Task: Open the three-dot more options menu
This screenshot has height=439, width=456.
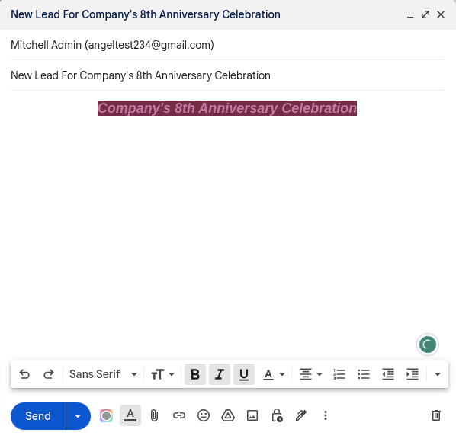Action: coord(326,415)
